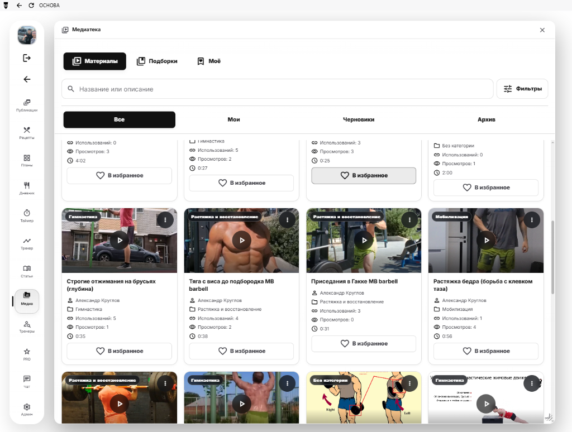572x432 pixels.
Task: Click the browser back arrow at top
Action: [x=19, y=5]
